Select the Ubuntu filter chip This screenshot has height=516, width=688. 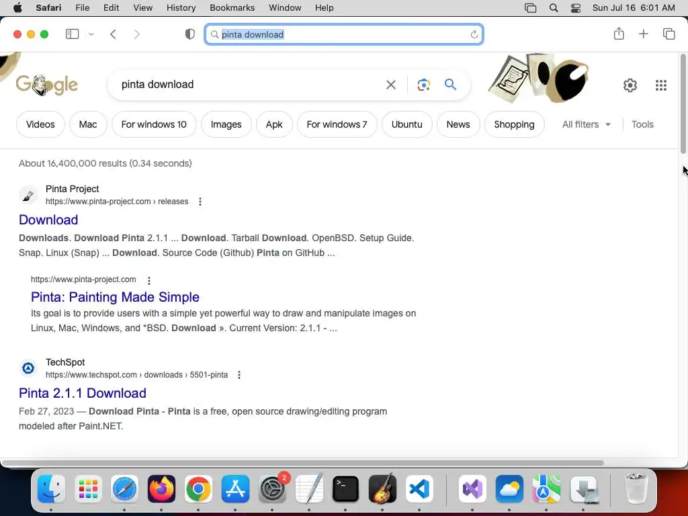[x=406, y=124]
